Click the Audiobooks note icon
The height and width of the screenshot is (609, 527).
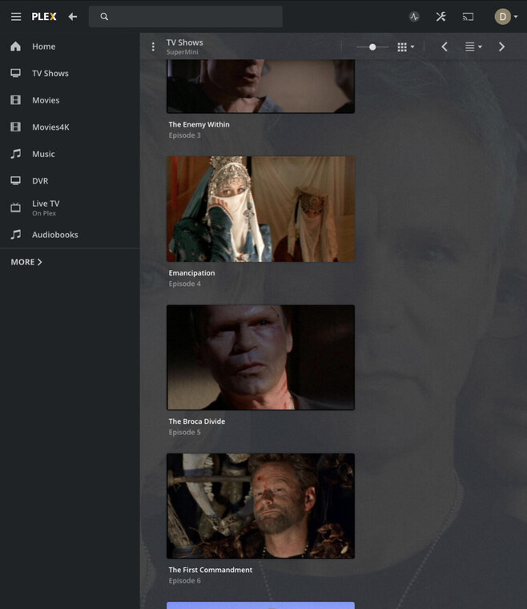pos(15,235)
